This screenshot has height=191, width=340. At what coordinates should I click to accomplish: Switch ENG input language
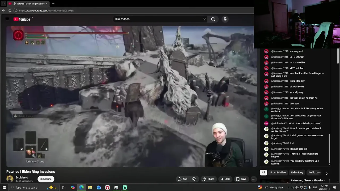pos(315,188)
